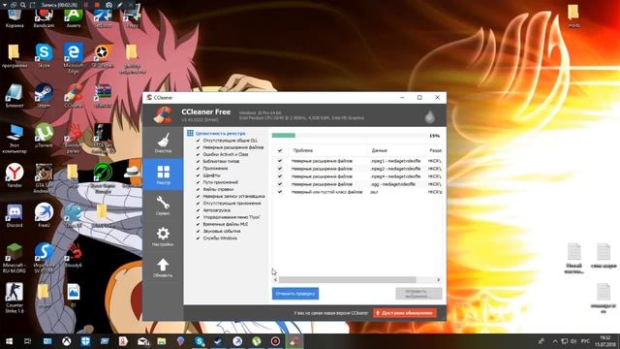Open the Bandicam desktop shortcut

(44, 18)
